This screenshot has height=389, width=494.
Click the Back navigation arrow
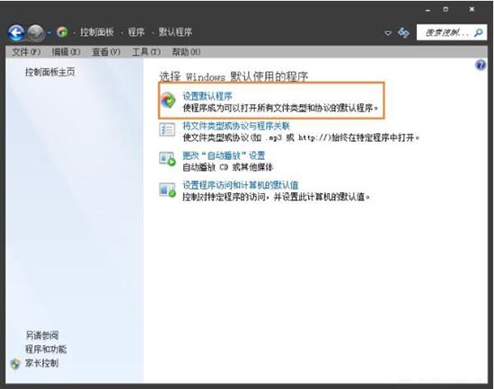tap(16, 32)
